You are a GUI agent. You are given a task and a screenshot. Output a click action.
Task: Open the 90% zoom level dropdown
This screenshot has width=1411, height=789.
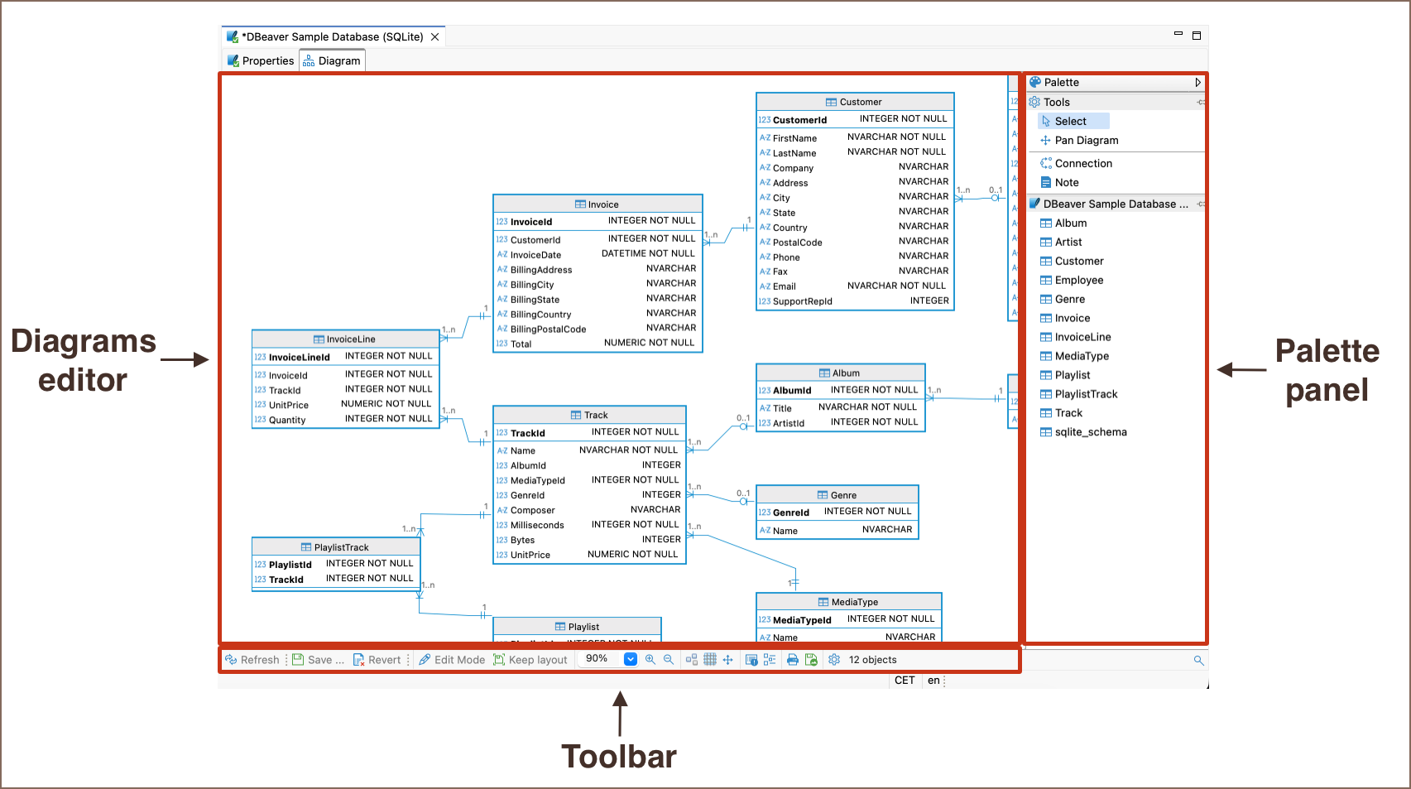(x=630, y=659)
